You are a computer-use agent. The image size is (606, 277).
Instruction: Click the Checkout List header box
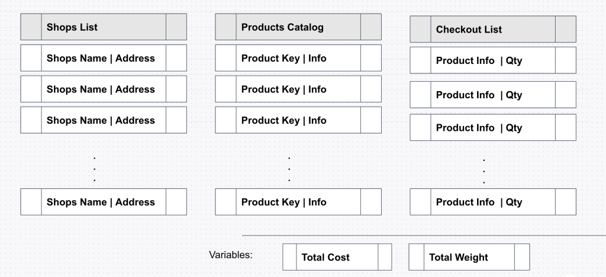point(492,29)
